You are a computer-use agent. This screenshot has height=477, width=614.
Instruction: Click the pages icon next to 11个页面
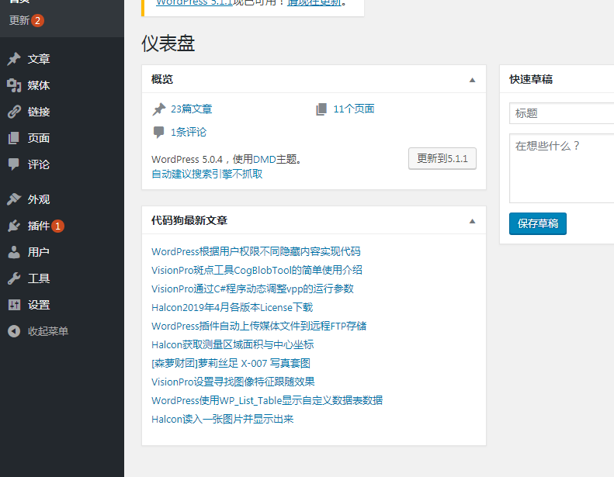pyautogui.click(x=321, y=109)
